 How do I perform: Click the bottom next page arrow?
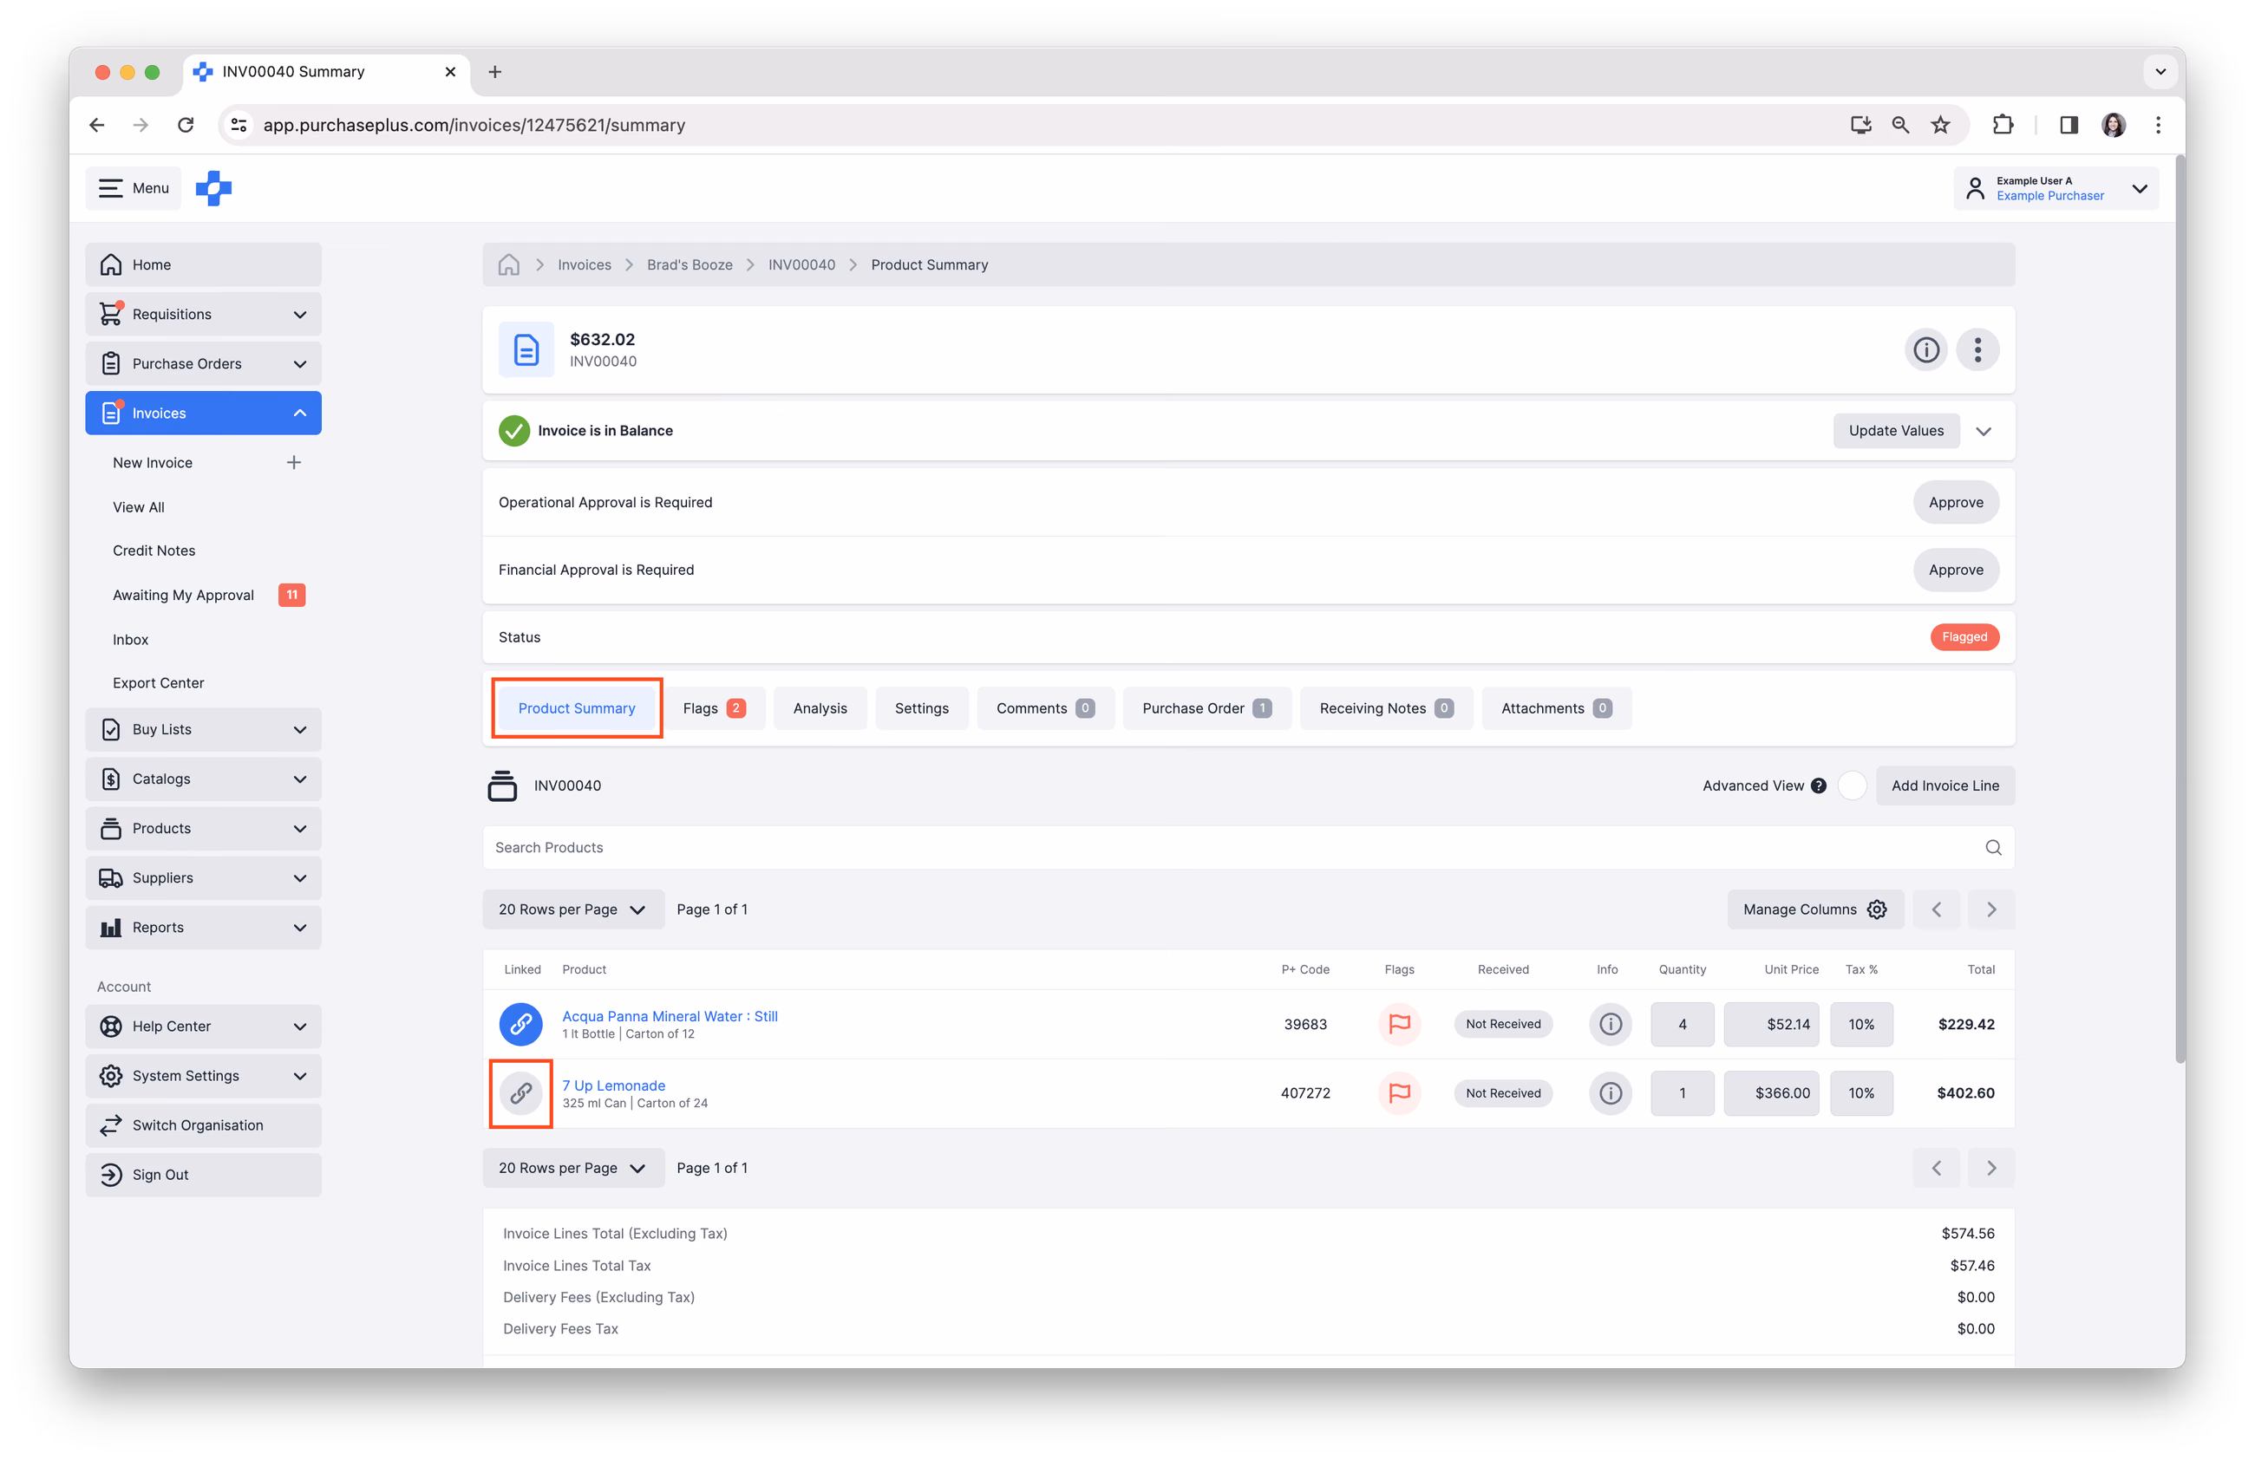(x=1990, y=1168)
